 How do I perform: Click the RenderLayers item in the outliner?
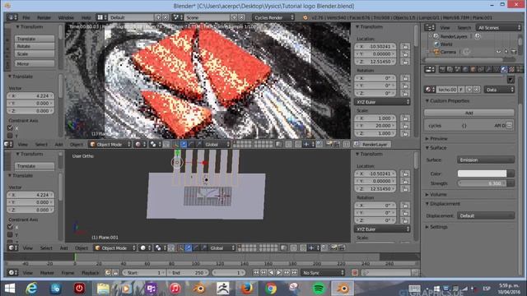coord(454,36)
